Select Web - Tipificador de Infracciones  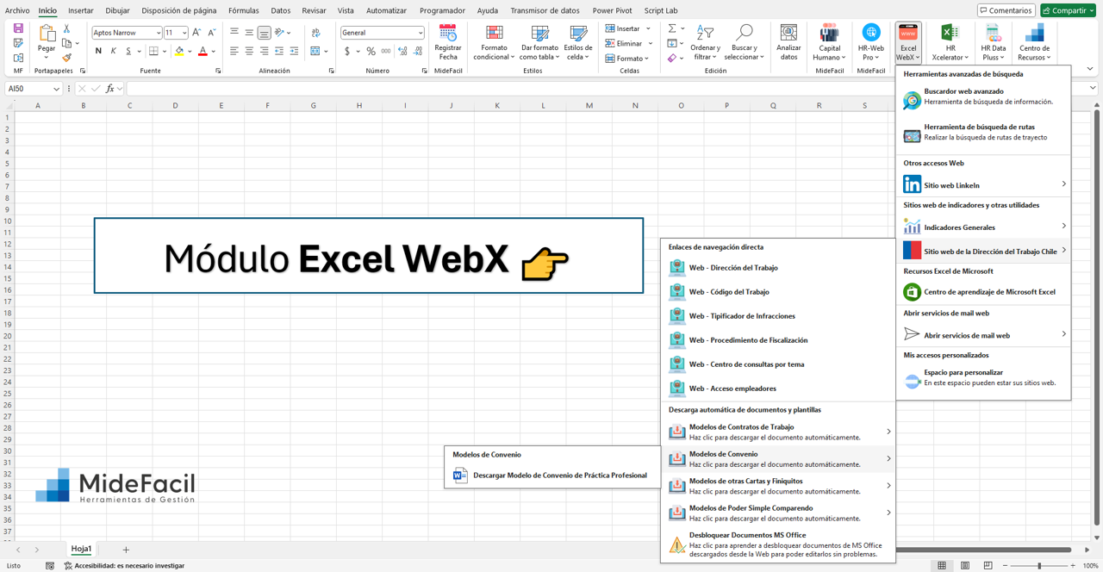778,316
